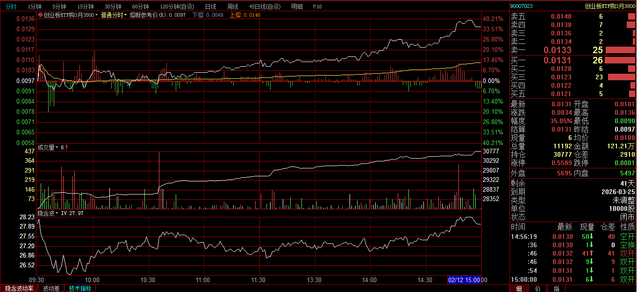Click the contract code 90007023

521,6
